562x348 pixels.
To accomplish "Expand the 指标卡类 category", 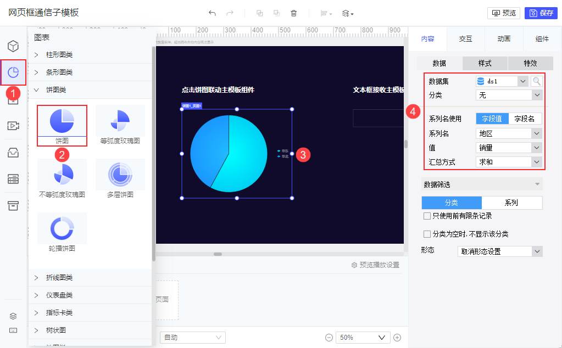I will pos(90,312).
